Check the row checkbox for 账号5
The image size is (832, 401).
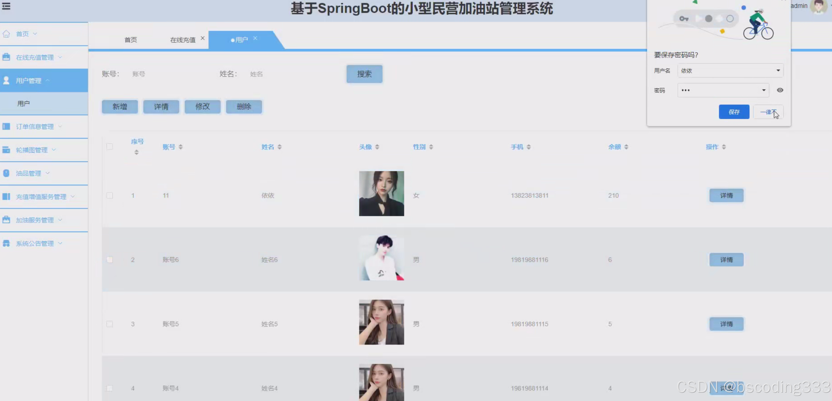[x=110, y=324]
